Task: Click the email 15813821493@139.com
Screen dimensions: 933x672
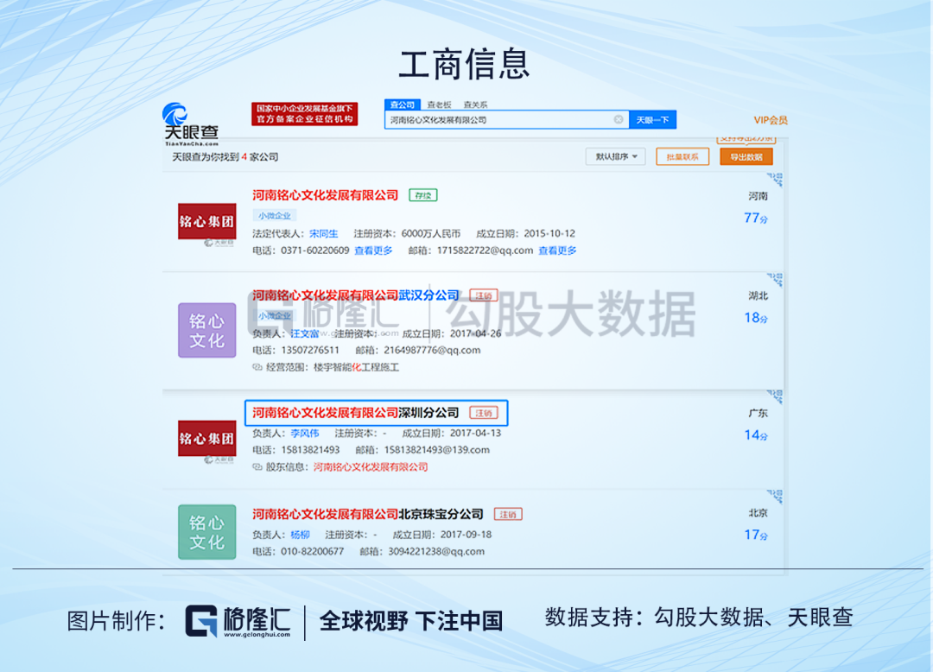Action: pos(437,450)
